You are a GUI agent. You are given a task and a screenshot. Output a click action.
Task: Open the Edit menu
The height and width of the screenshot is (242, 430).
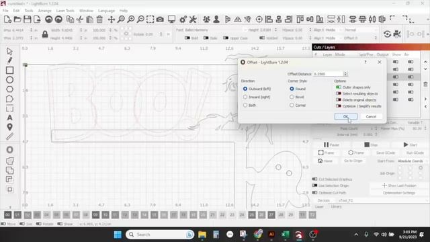(x=16, y=11)
